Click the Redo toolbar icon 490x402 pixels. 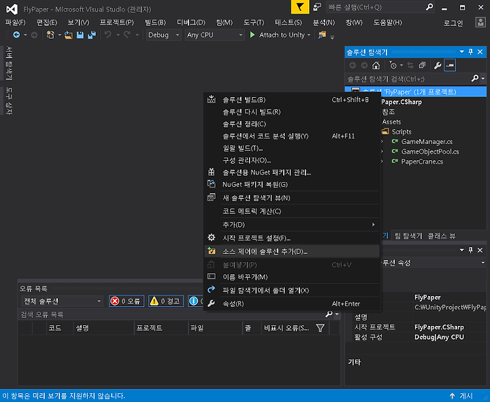pos(127,35)
